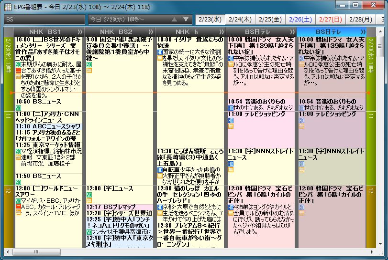388x260 pixels.
Task: Select the 12:20 [字]シリーズ世界遺 program
Action: (120, 213)
